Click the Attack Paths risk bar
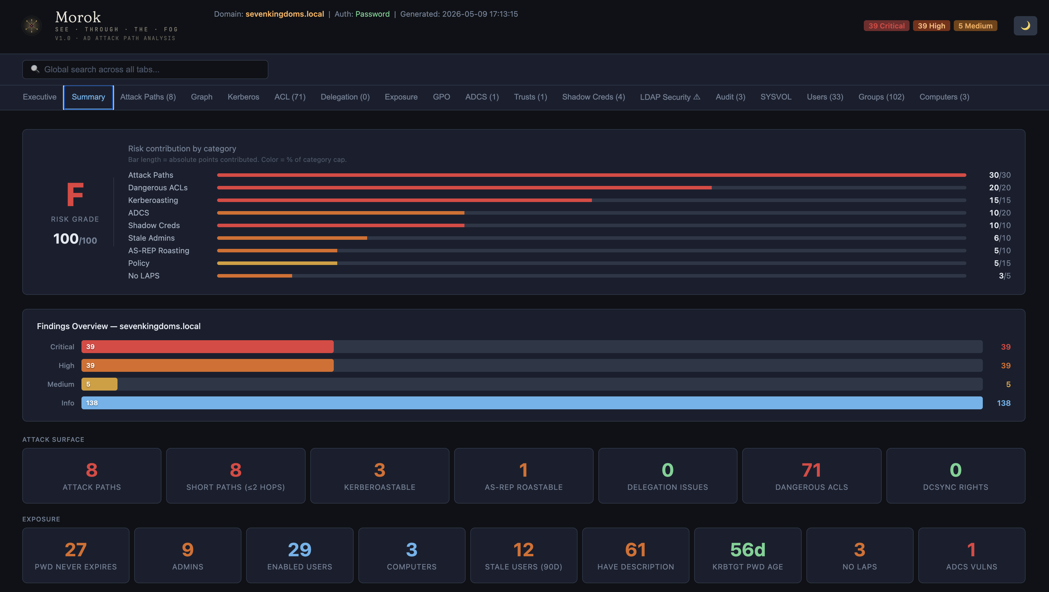Viewport: 1049px width, 592px height. coord(591,175)
